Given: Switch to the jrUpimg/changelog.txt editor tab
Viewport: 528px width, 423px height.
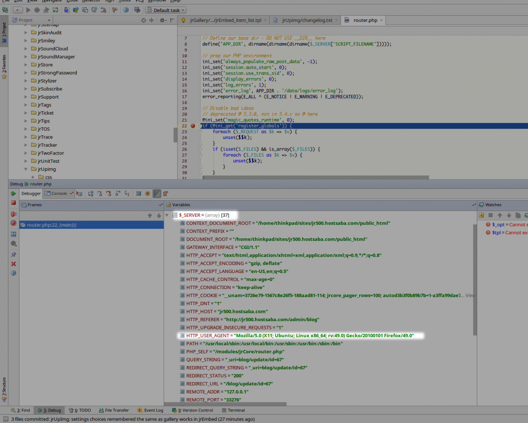Looking at the screenshot, I should point(306,20).
